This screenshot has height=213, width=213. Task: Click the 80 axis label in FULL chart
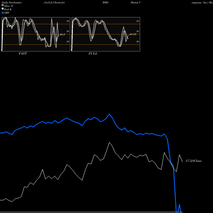[x=138, y=21]
